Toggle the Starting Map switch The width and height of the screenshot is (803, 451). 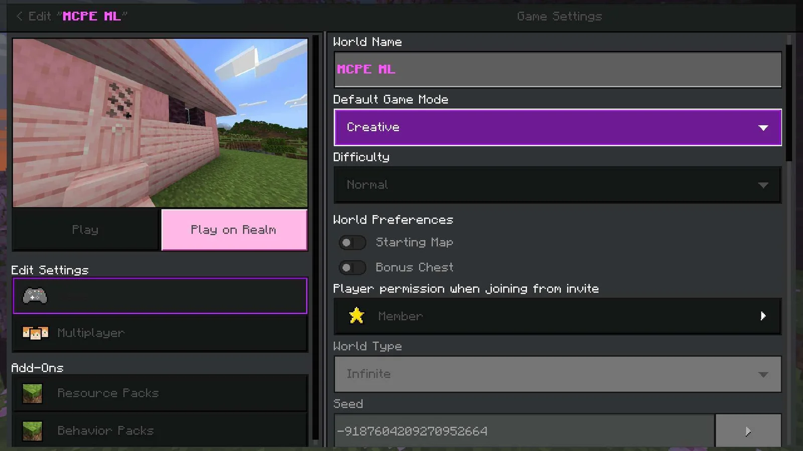[352, 243]
